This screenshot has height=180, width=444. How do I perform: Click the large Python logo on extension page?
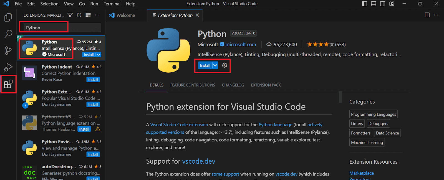click(168, 50)
